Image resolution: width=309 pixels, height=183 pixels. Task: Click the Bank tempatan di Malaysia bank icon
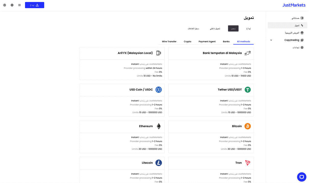tap(248, 53)
